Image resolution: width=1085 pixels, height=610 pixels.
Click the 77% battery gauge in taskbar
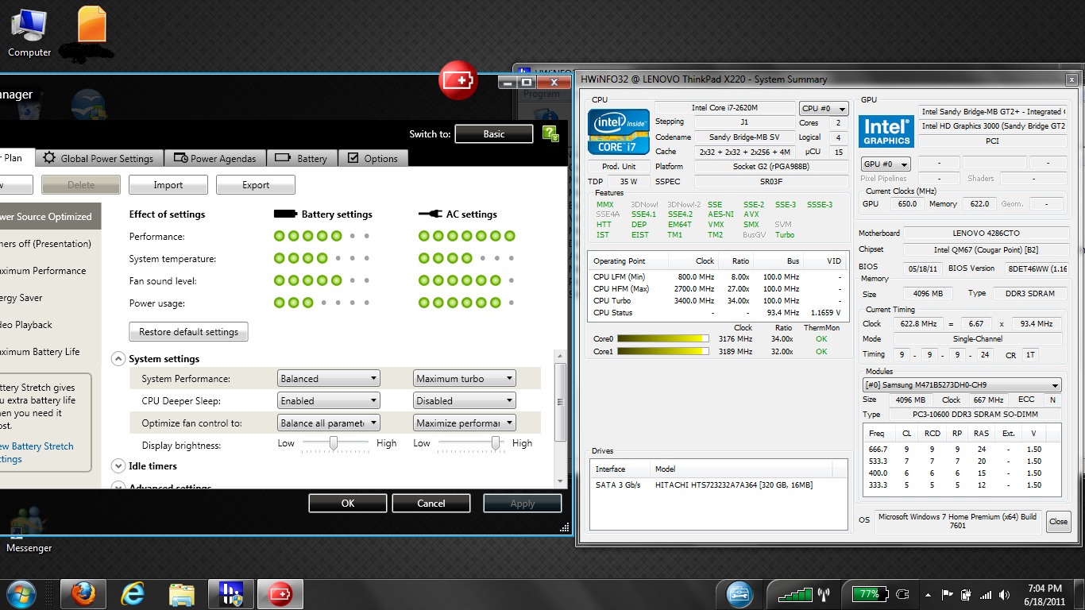point(871,594)
